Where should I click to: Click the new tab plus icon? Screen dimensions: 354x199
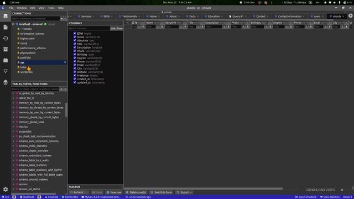[x=350, y=16]
